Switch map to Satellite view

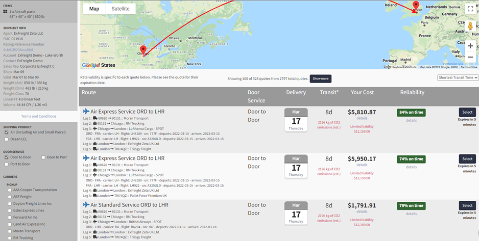pos(121,9)
